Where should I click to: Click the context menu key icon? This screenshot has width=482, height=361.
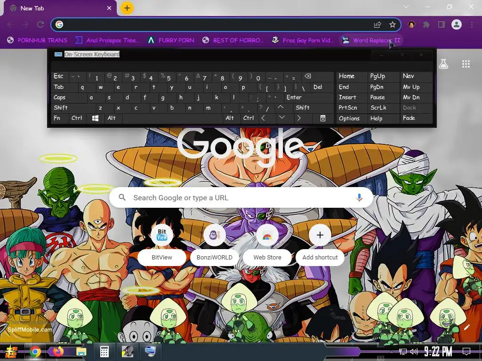pyautogui.click(x=323, y=118)
